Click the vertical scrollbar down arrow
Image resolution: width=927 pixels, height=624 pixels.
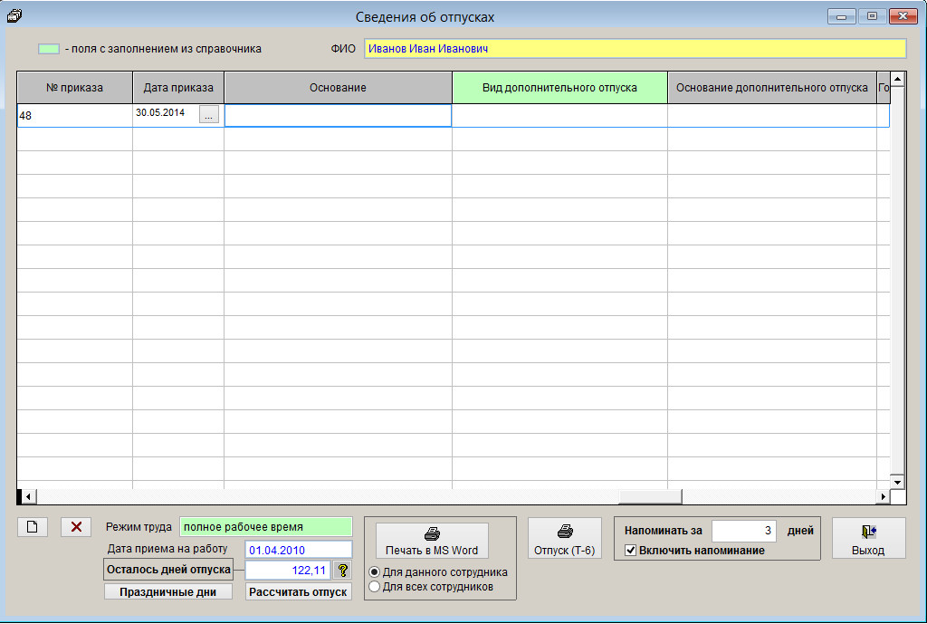897,482
